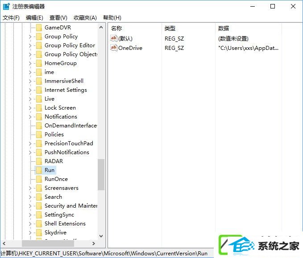Click the REG_SZ type of OneDrive

pos(174,48)
